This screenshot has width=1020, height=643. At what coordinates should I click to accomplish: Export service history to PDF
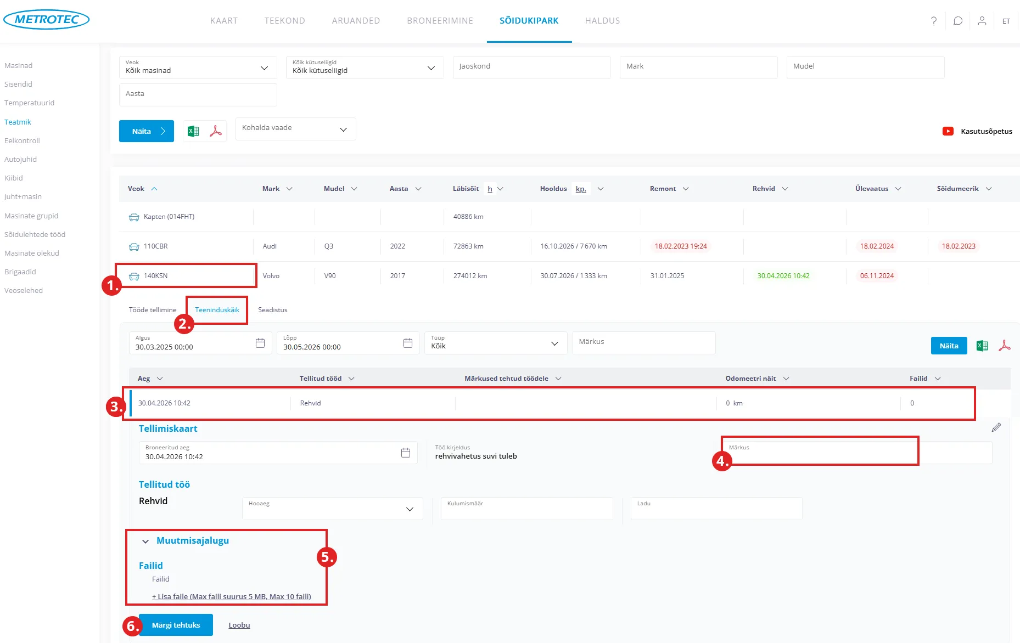click(x=1005, y=346)
